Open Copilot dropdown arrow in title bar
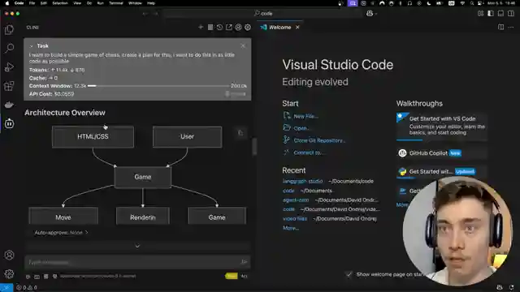The height and width of the screenshot is (292, 520). click(x=376, y=14)
